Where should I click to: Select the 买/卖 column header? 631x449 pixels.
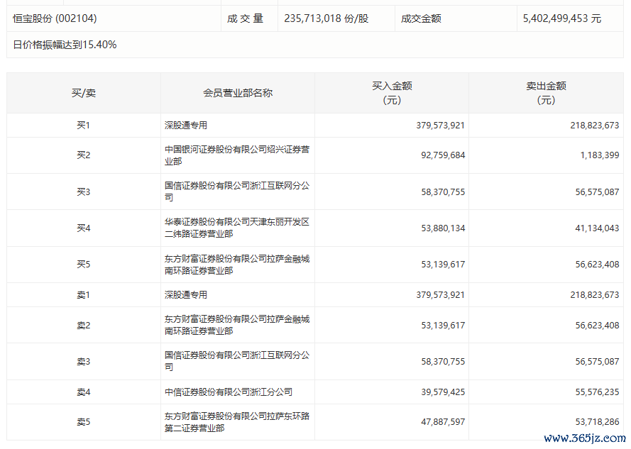(84, 93)
